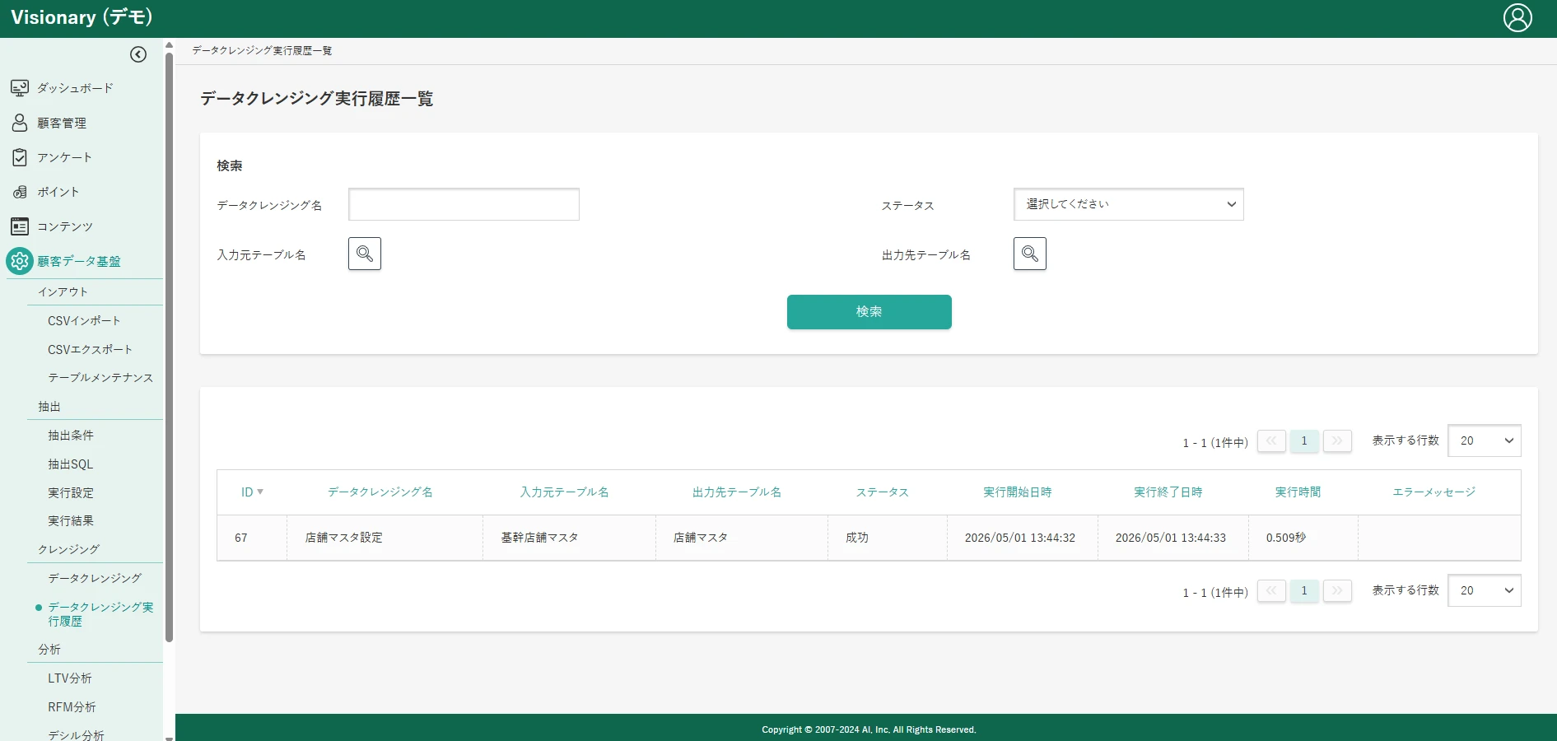The height and width of the screenshot is (741, 1557).
Task: Click the sidebar vertical scrollbar
Action: [x=169, y=346]
